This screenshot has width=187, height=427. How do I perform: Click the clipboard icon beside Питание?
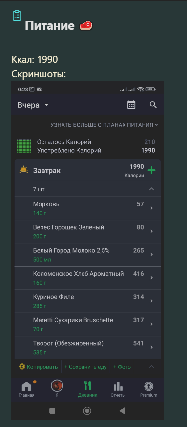click(x=17, y=16)
